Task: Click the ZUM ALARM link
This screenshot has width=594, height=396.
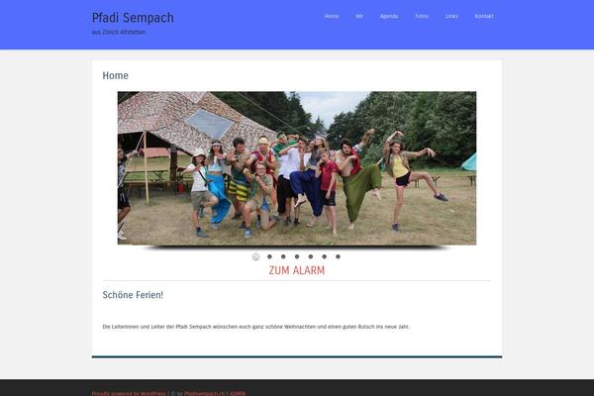Action: pyautogui.click(x=297, y=270)
